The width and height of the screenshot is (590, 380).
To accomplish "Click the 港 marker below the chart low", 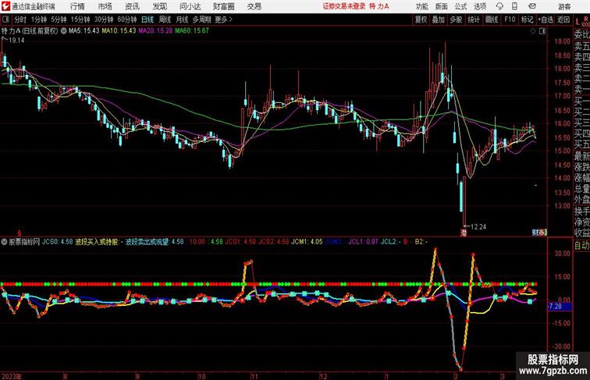I will 464,233.
